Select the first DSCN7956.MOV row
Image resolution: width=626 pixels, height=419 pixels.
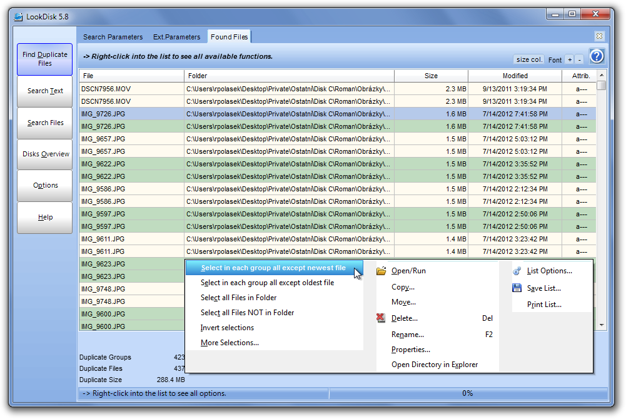(x=337, y=89)
